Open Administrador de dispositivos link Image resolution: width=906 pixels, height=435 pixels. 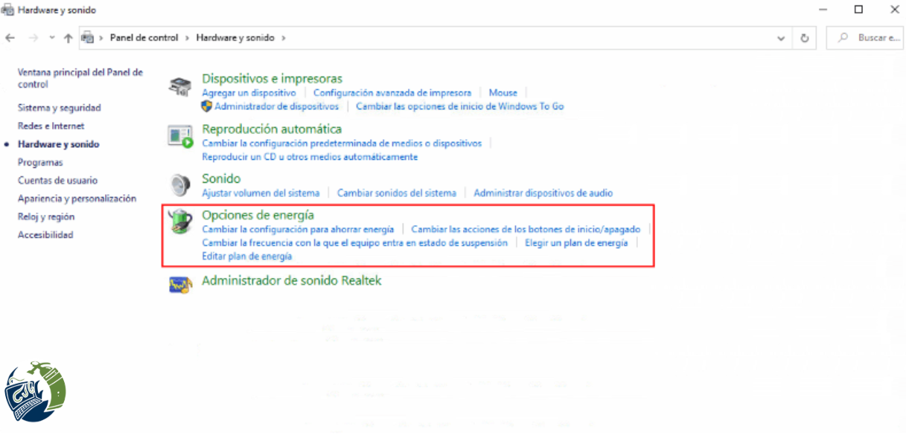[276, 106]
